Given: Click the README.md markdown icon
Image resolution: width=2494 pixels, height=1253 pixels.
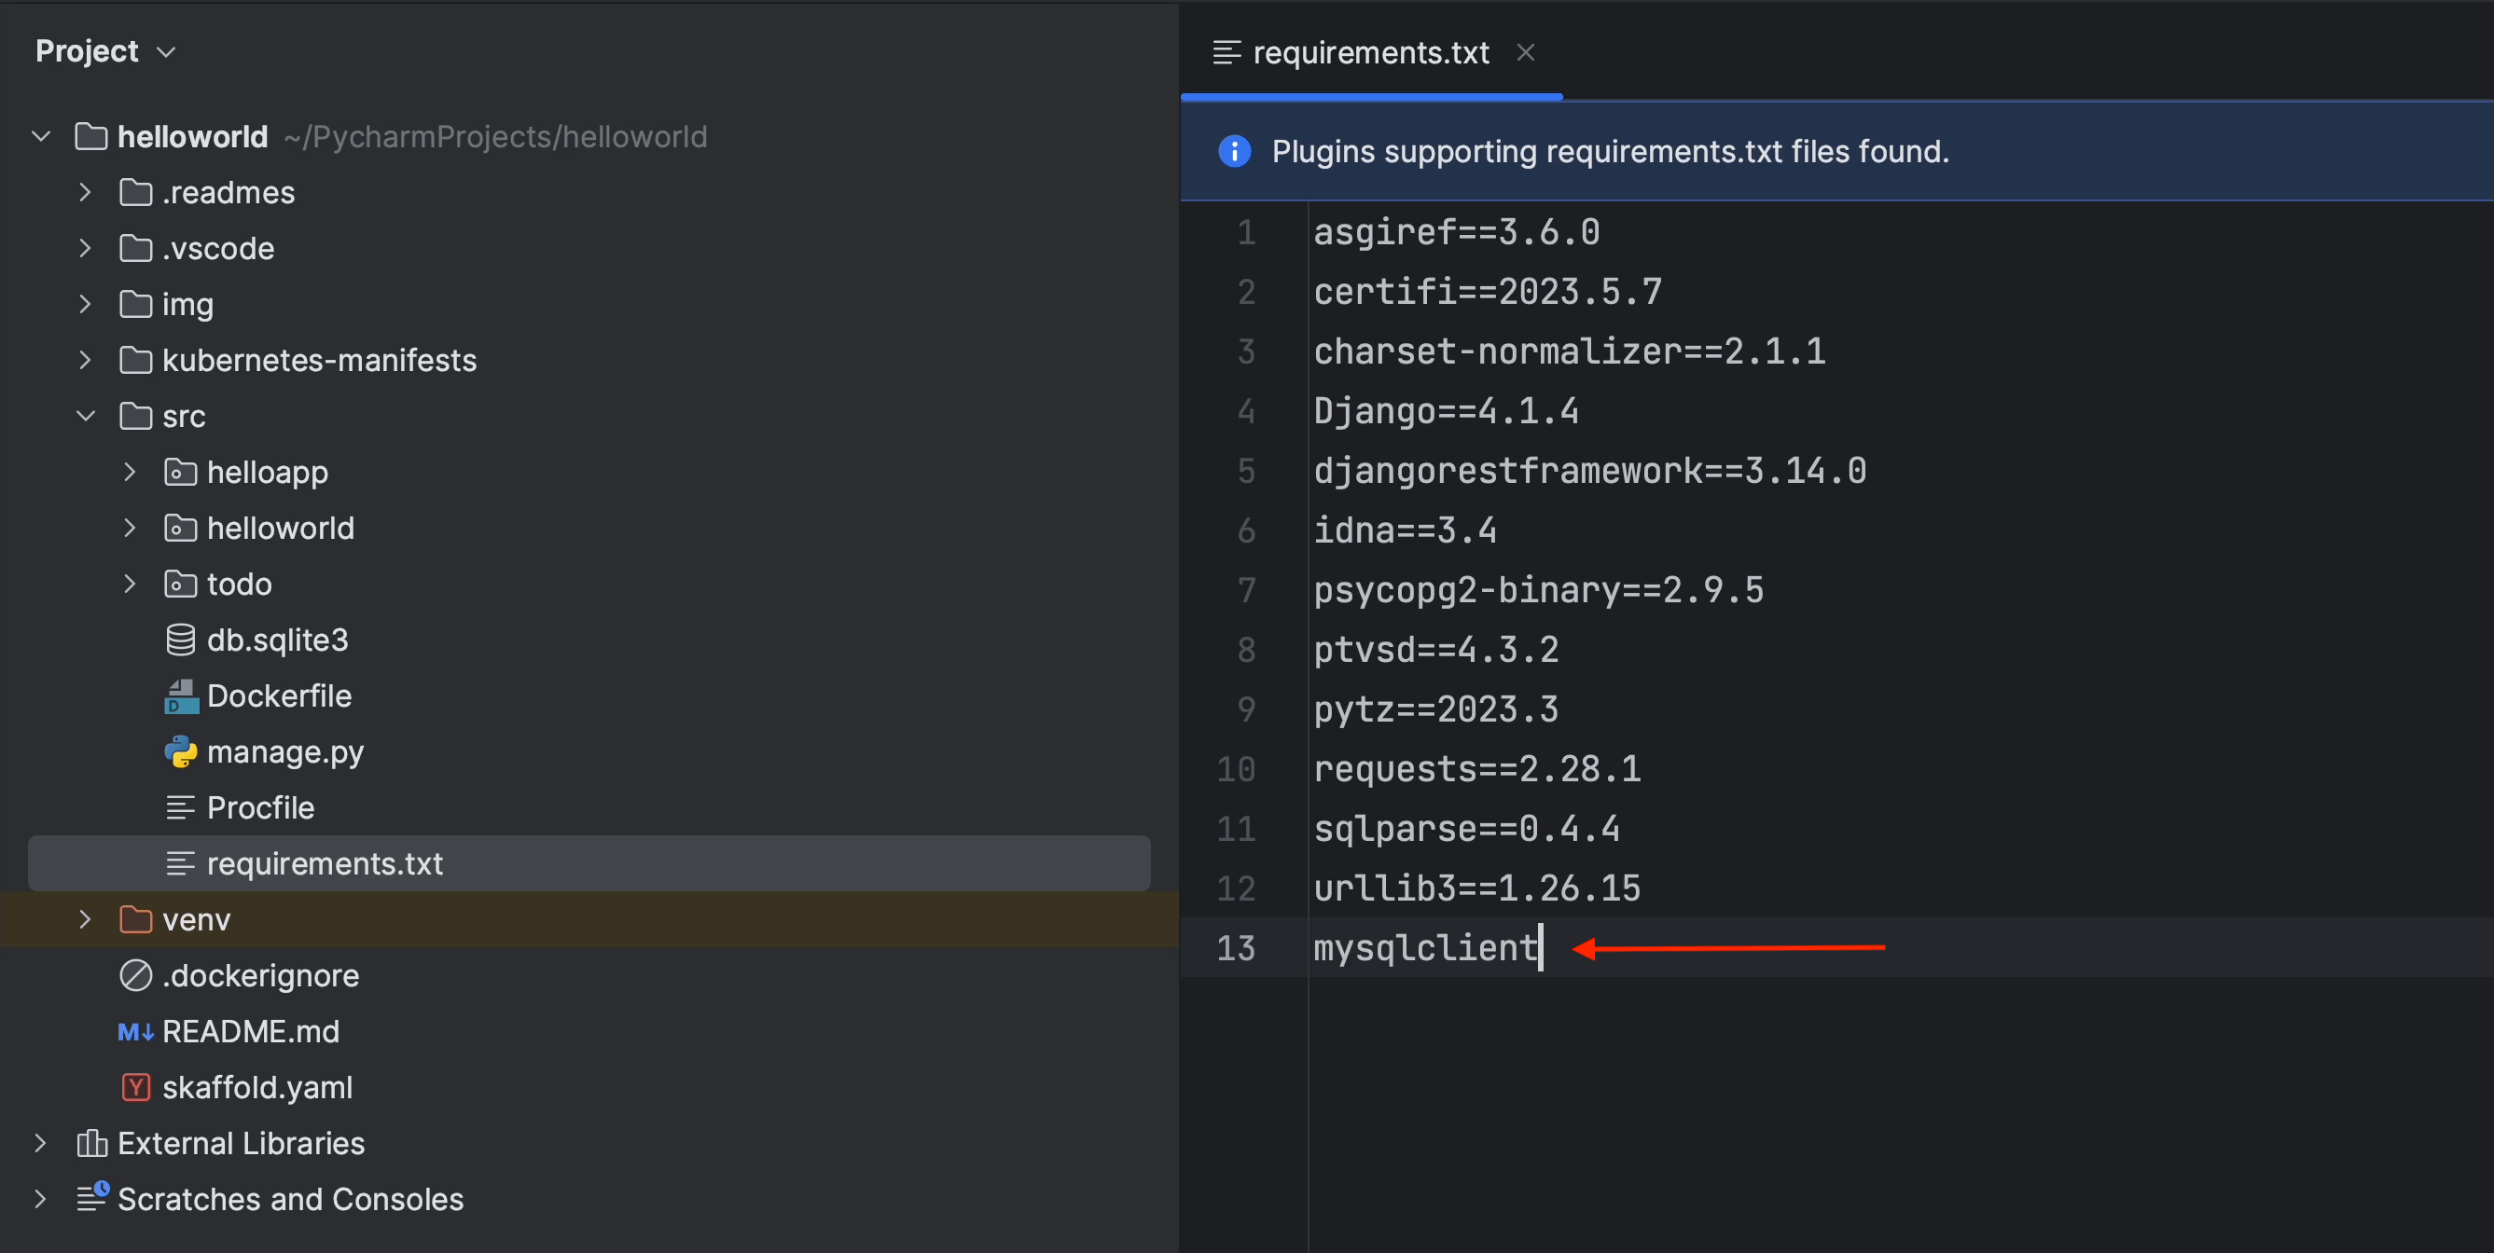Looking at the screenshot, I should [135, 1032].
